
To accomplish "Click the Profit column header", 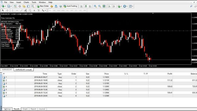I will click(x=170, y=74).
